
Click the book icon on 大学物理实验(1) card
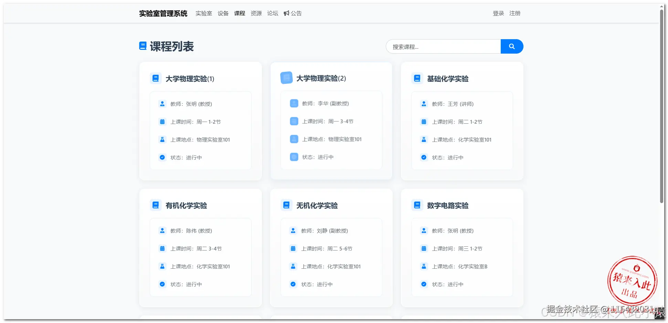(156, 78)
